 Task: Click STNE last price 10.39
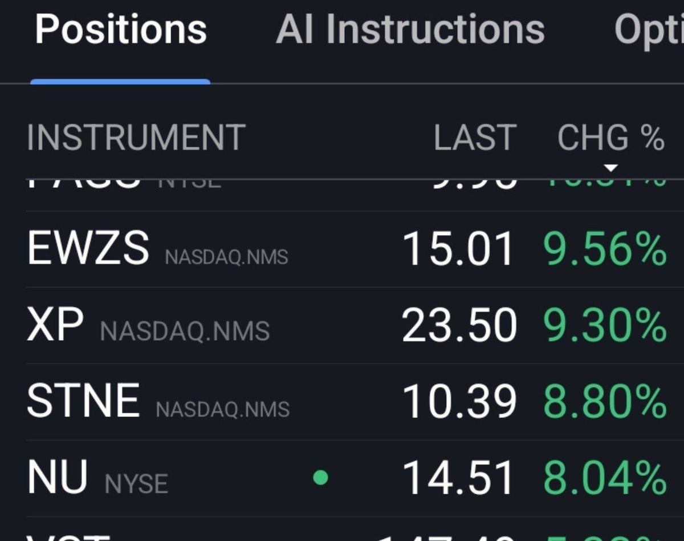pos(458,401)
